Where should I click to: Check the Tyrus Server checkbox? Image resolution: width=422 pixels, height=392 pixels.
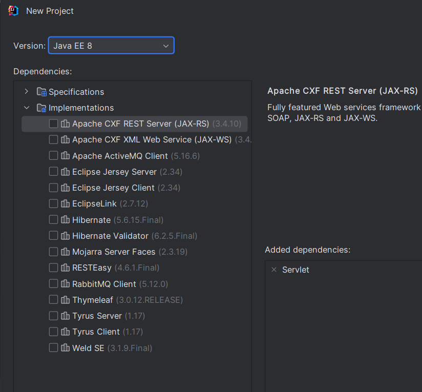(x=53, y=316)
